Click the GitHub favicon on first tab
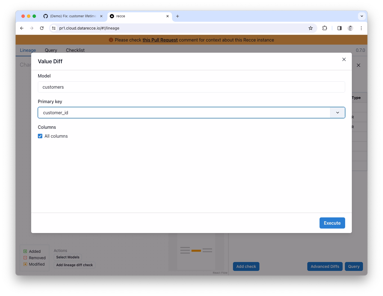Viewport: 383px width, 296px height. coord(46,16)
